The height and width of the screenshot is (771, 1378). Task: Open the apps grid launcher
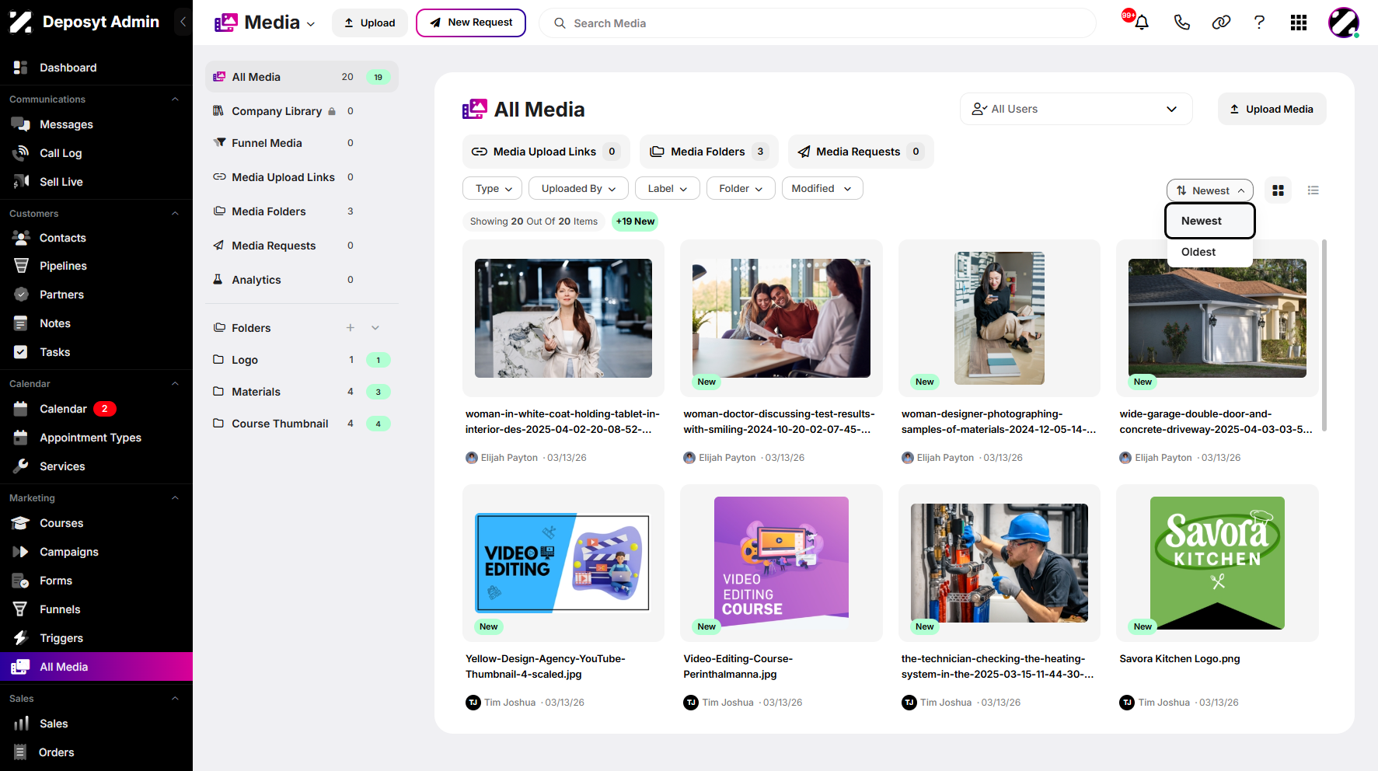pyautogui.click(x=1299, y=23)
